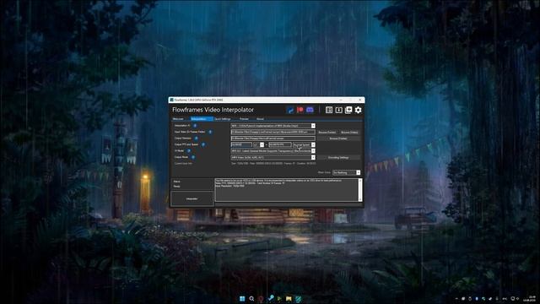Open settings with the gear icon
This screenshot has height=304, width=540.
(x=358, y=110)
